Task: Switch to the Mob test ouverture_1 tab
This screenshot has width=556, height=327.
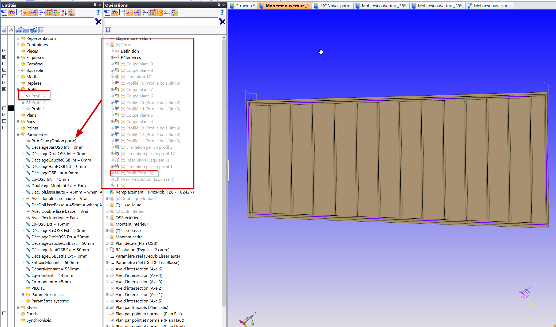Action: [285, 6]
